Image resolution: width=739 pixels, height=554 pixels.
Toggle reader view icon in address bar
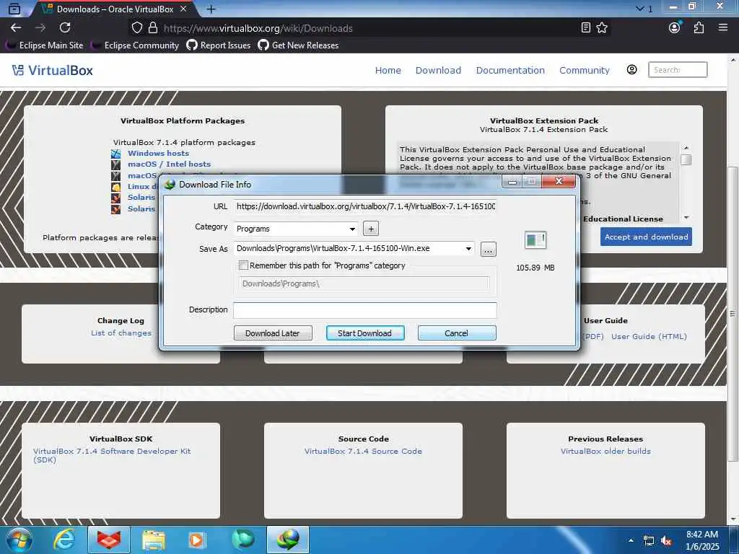(586, 28)
